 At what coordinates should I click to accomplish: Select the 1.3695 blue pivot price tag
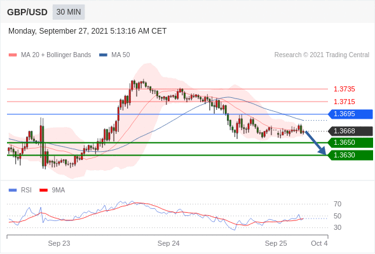pos(350,114)
